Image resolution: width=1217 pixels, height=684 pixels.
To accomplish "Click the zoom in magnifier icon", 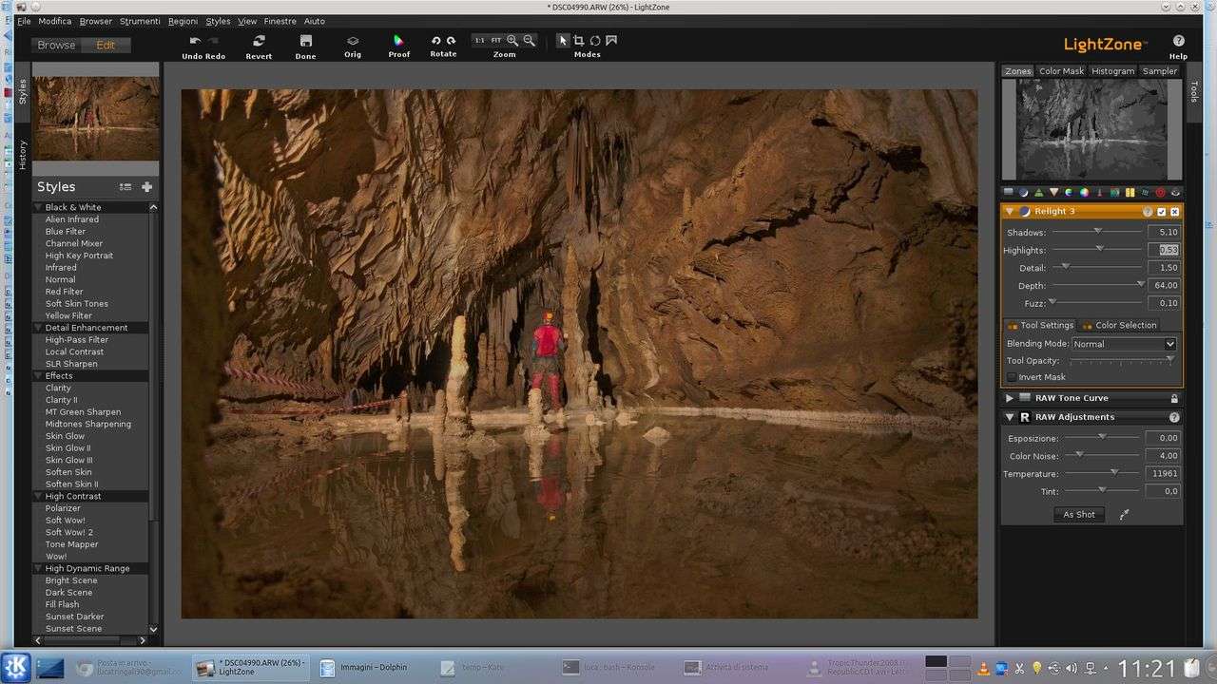I will (512, 41).
